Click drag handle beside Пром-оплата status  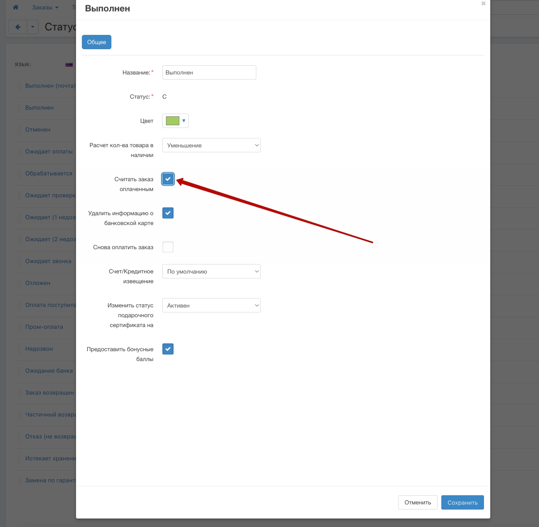tap(19, 327)
